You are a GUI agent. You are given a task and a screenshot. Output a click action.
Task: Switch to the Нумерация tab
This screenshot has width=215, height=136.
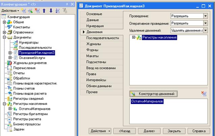[102, 26]
